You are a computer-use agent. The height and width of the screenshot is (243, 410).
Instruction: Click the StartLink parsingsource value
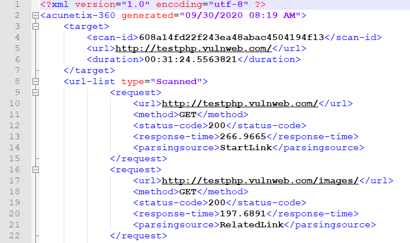click(x=246, y=148)
